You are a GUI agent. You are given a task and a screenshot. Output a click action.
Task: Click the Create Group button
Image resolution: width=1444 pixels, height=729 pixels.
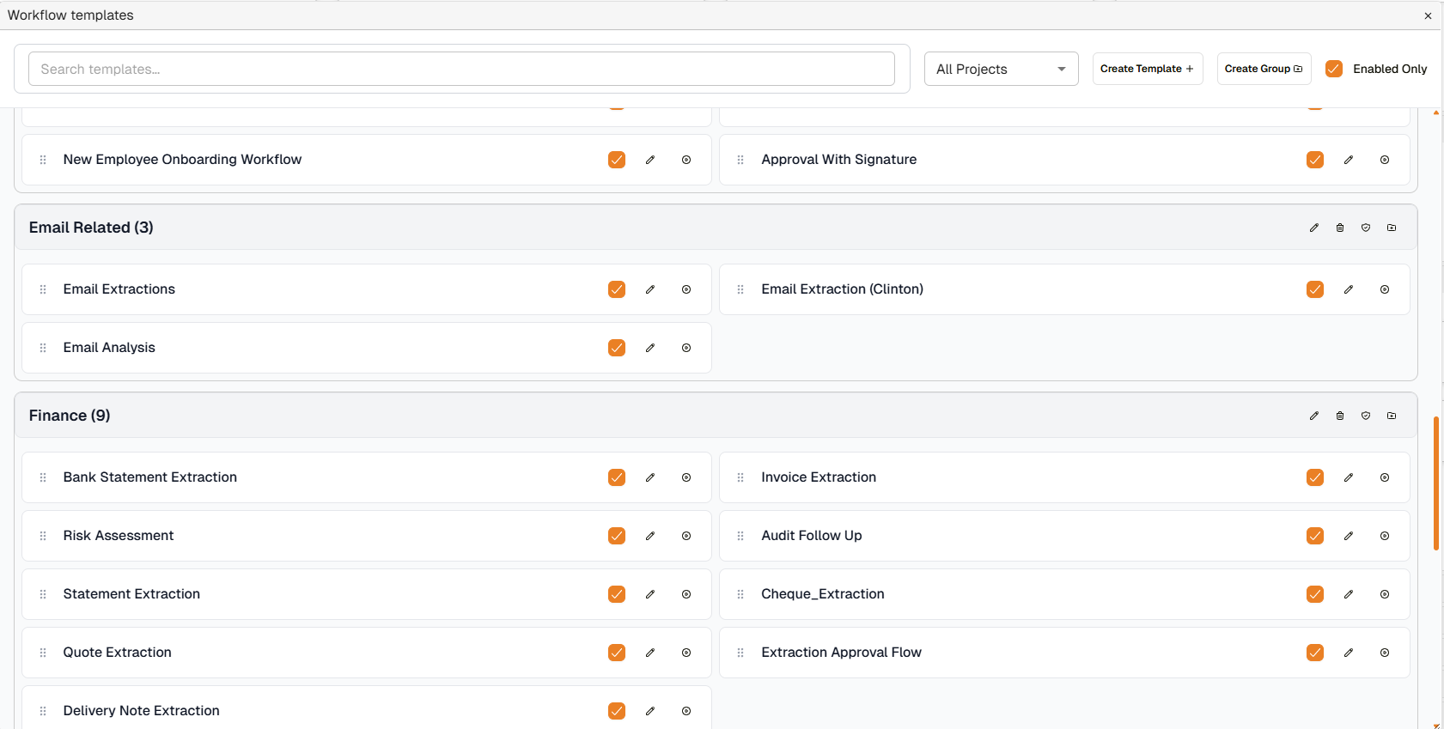coord(1264,69)
